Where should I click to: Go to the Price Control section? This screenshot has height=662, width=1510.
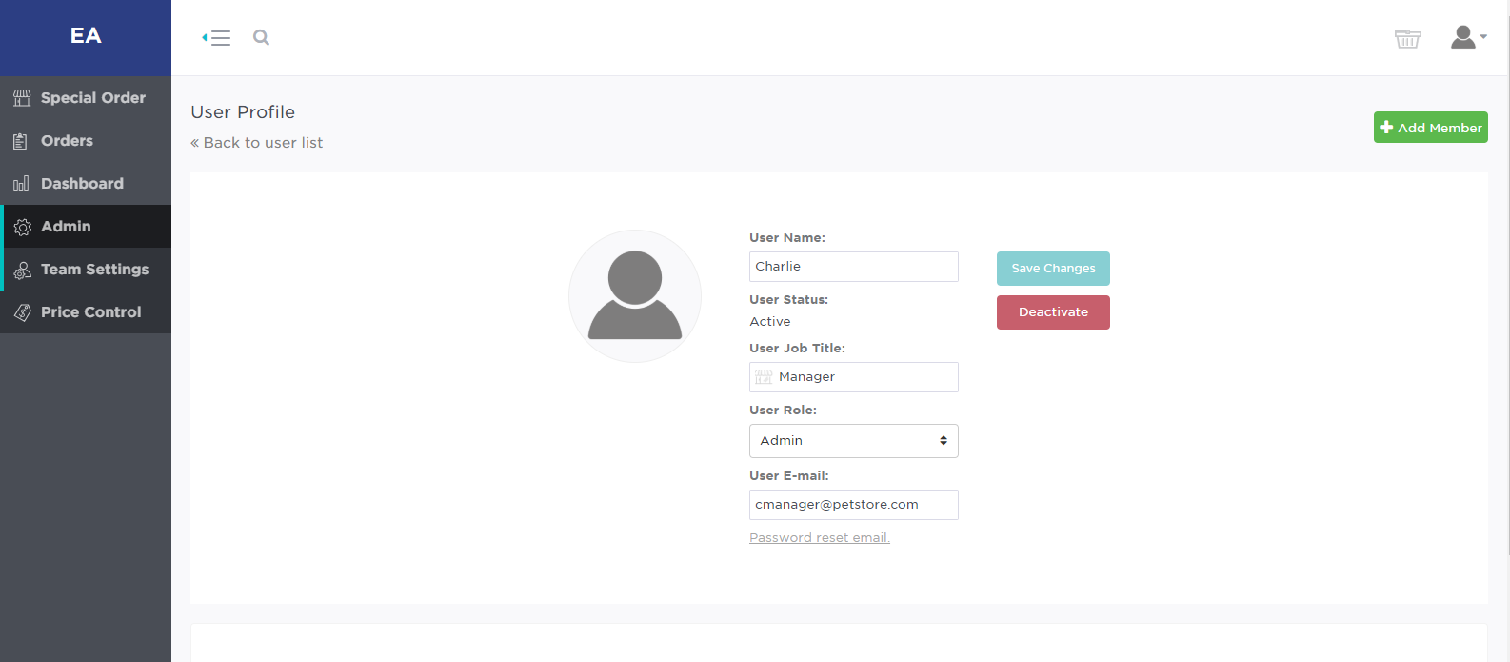pyautogui.click(x=90, y=312)
